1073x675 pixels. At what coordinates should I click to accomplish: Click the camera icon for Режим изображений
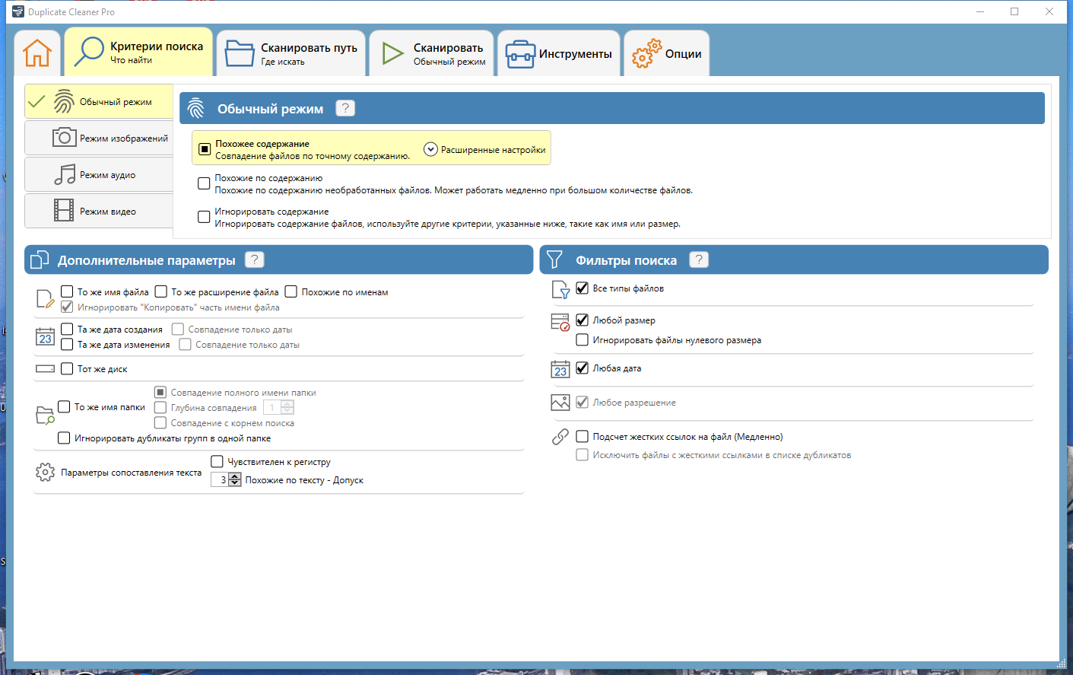[x=64, y=137]
